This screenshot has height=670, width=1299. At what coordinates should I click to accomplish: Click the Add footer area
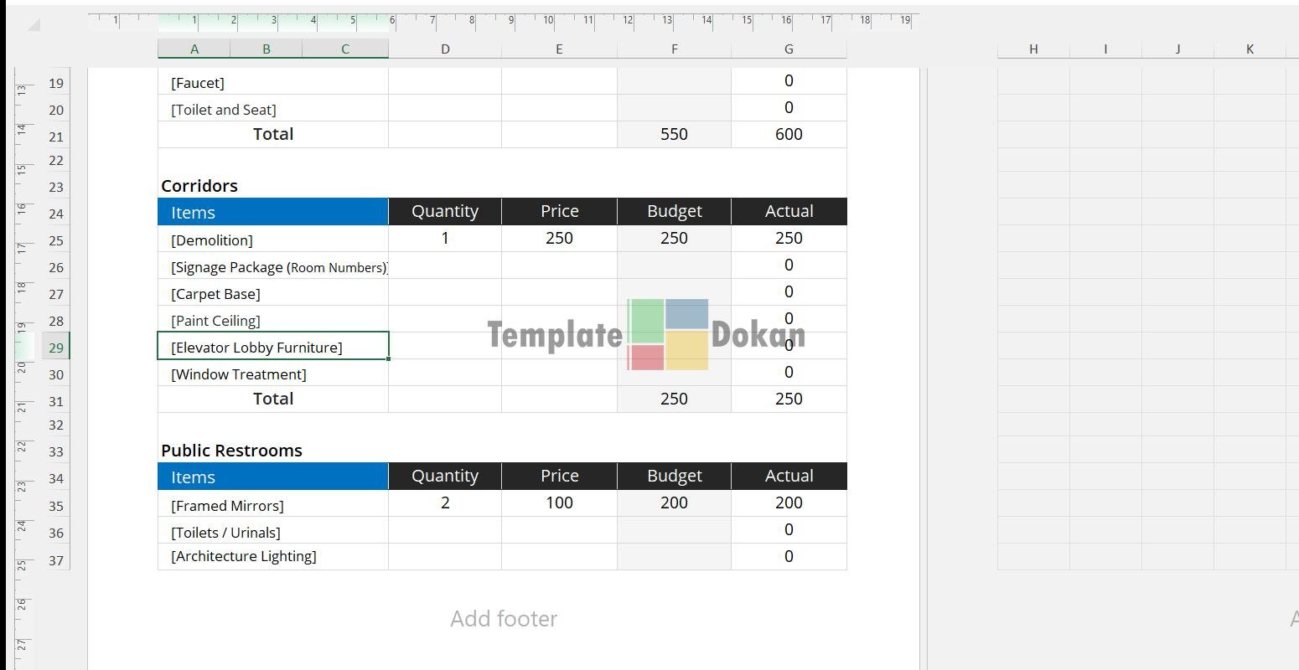pos(503,619)
